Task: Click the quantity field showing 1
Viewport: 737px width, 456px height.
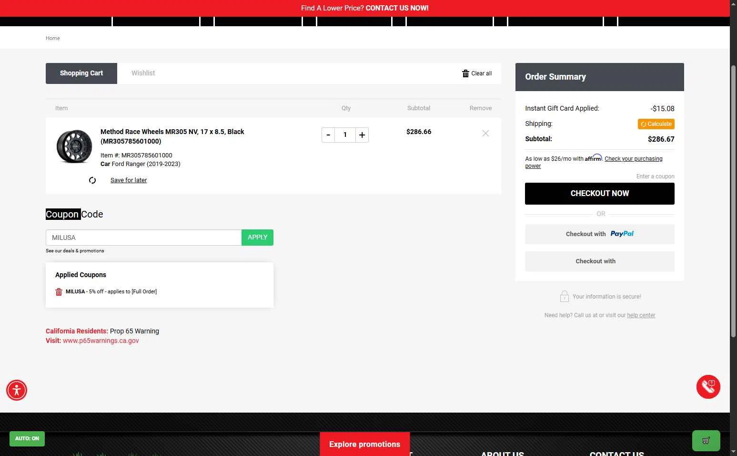Action: coord(345,135)
